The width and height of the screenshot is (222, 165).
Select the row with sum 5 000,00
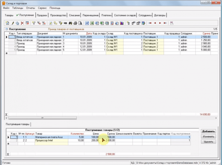coord(111,50)
